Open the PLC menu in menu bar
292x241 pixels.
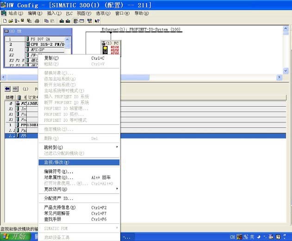click(69, 13)
